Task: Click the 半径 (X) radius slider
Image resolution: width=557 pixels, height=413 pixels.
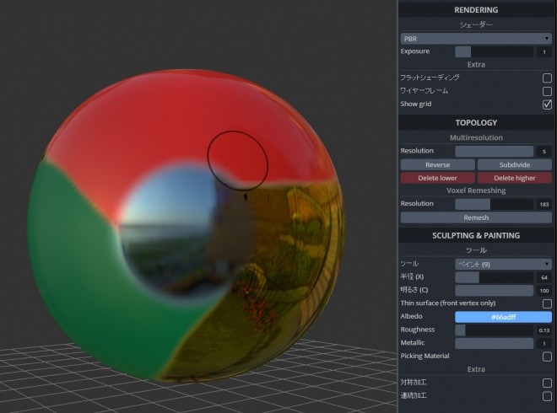Action: pos(494,277)
